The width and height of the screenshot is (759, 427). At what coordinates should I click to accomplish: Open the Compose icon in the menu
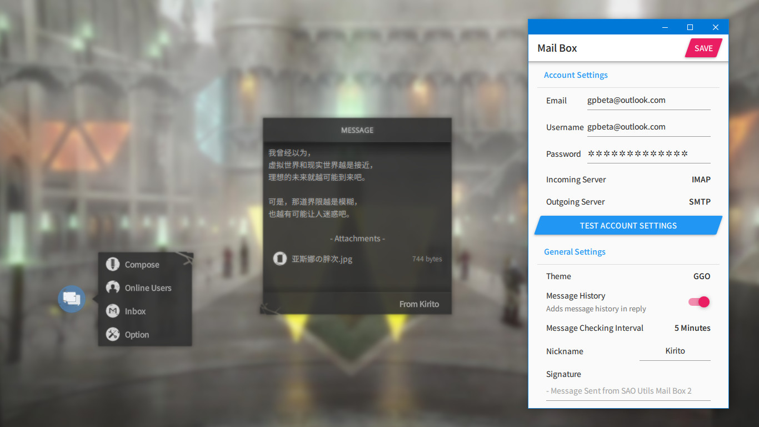[112, 264]
